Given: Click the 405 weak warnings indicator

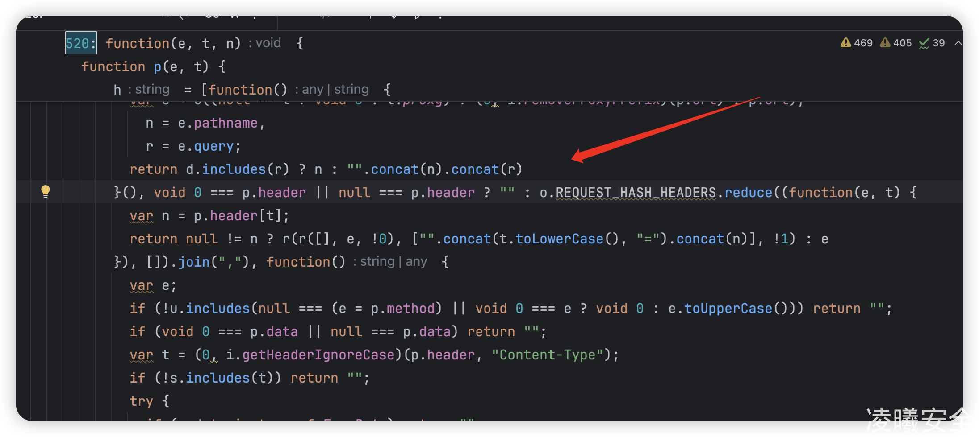Looking at the screenshot, I should click(895, 43).
